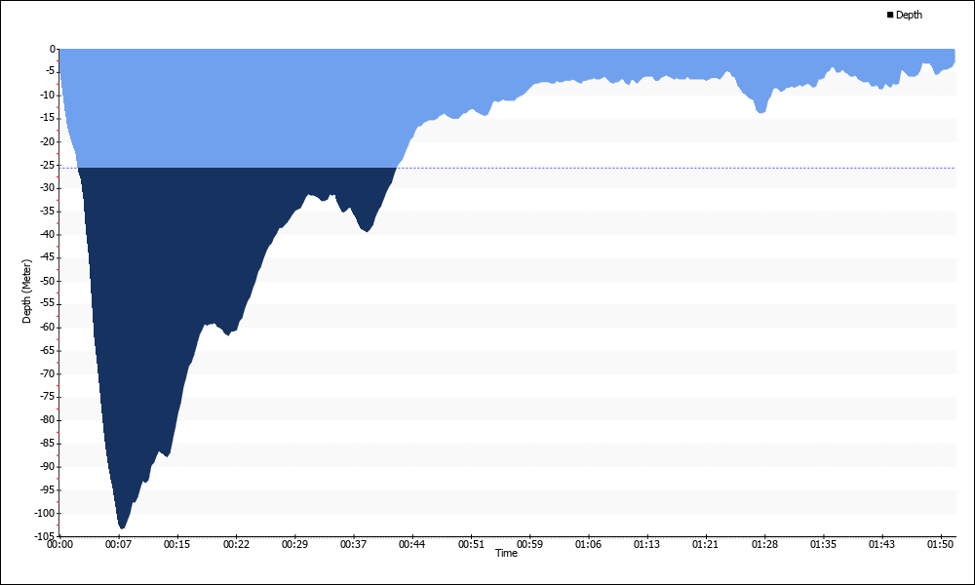This screenshot has height=585, width=975.
Task: Click the -105 depth axis label
Action: 47,536
